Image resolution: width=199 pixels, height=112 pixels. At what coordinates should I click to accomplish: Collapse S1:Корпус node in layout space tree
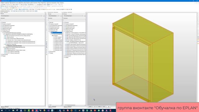[52, 36]
